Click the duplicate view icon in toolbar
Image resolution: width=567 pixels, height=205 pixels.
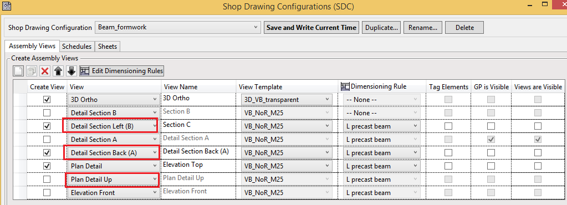pos(32,71)
